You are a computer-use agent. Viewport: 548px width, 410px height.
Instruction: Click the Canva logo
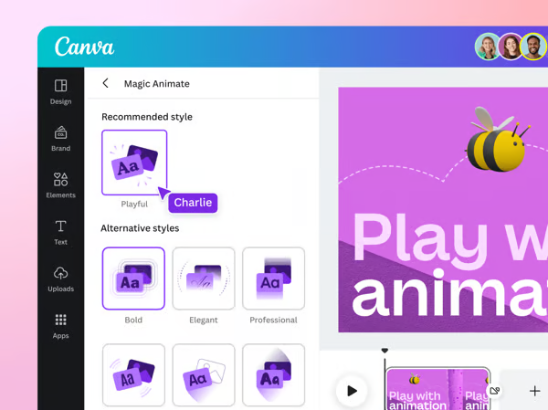click(84, 47)
